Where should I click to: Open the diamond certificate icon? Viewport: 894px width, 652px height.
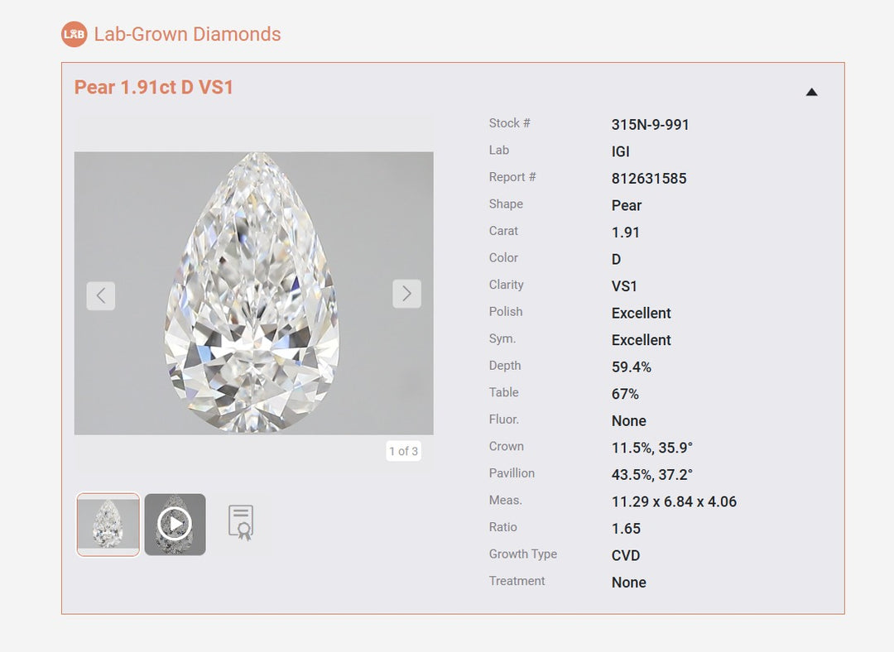pos(241,523)
